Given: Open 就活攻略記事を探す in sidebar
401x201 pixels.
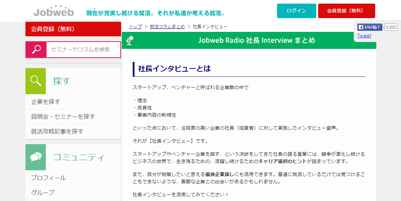Looking at the screenshot, I should pyautogui.click(x=73, y=131).
